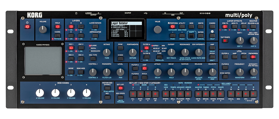Toggle Layer A on
This screenshot has width=279, height=119.
coord(71,26)
